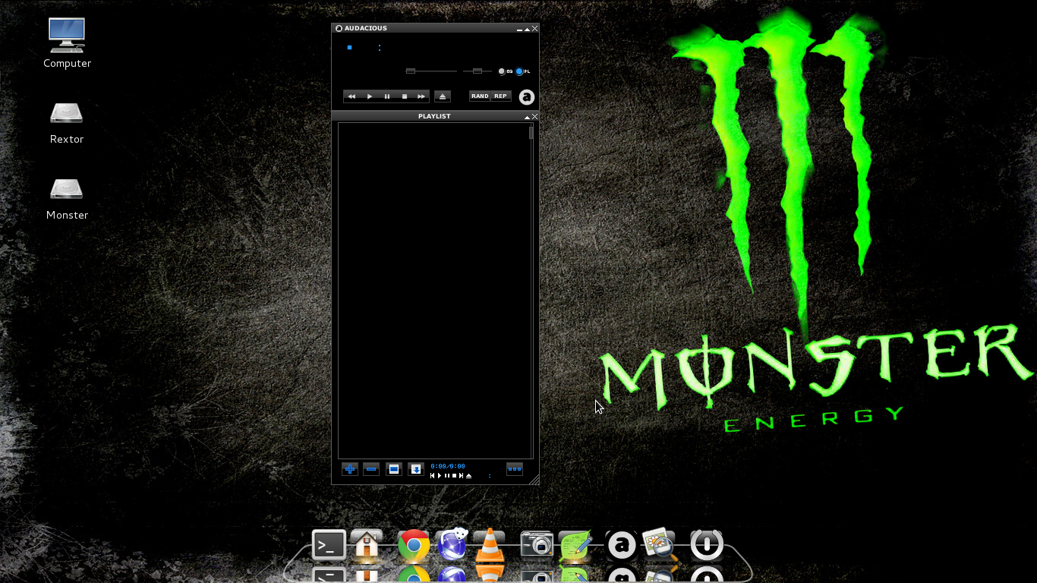Close the Audacious main window

pos(534,29)
